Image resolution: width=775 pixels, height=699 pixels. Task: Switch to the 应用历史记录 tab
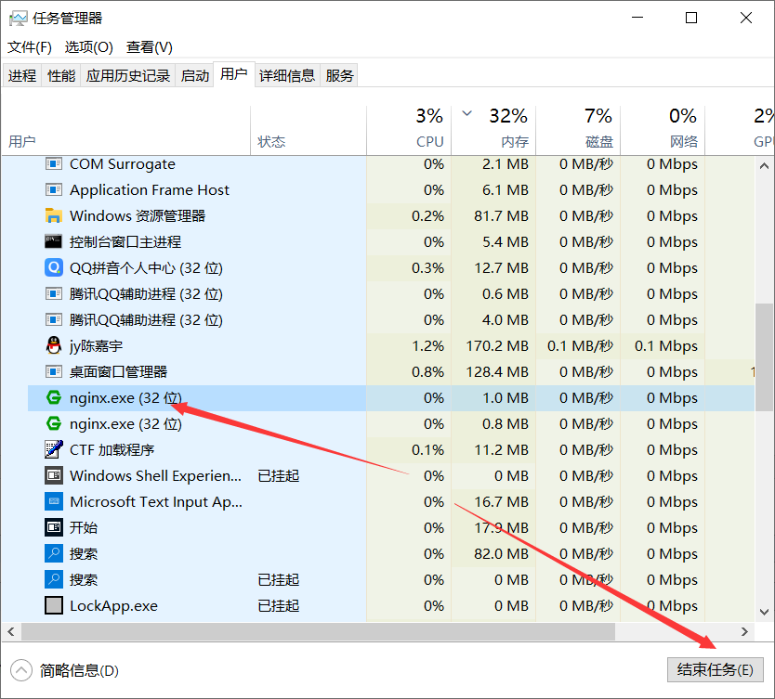point(128,75)
